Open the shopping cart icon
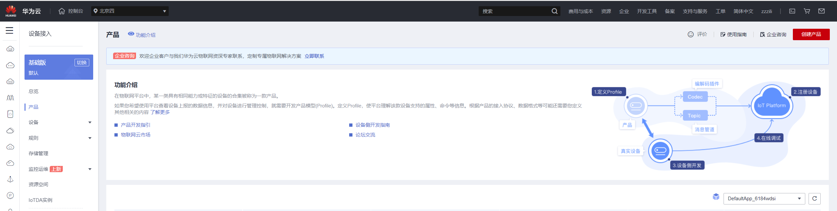 (x=807, y=11)
